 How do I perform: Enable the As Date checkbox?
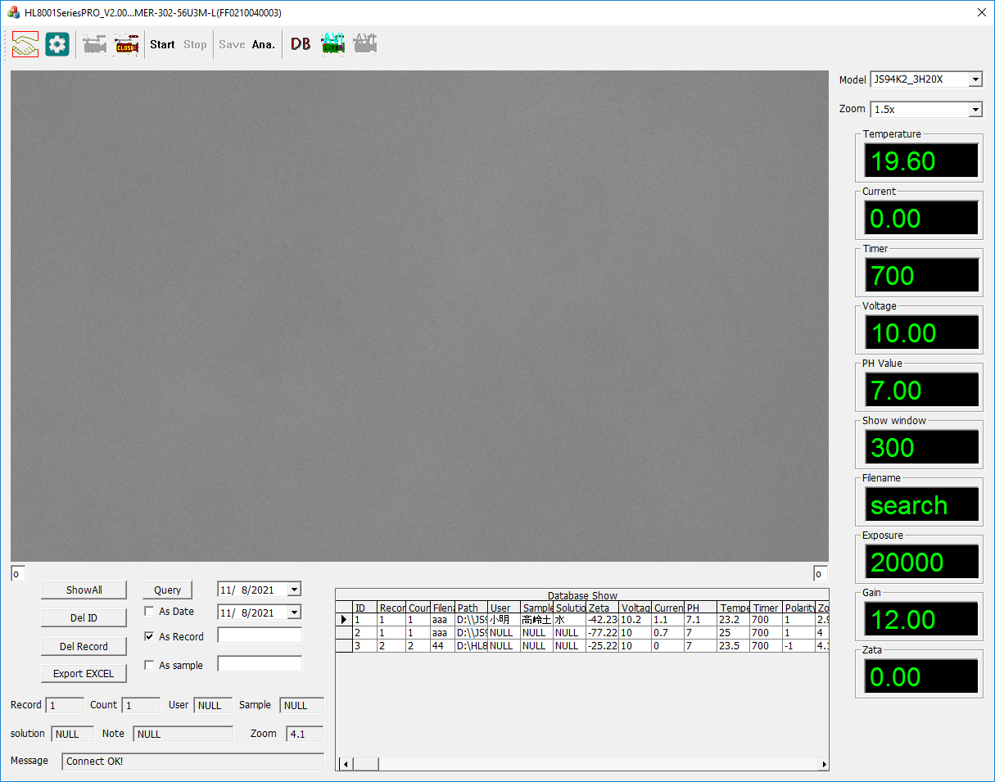[149, 611]
